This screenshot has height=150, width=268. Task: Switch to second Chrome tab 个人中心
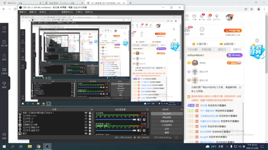click(x=64, y=3)
